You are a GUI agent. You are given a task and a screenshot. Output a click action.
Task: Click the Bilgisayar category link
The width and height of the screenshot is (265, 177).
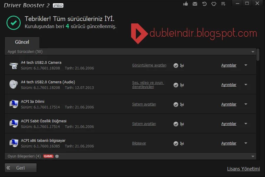pos(139,143)
